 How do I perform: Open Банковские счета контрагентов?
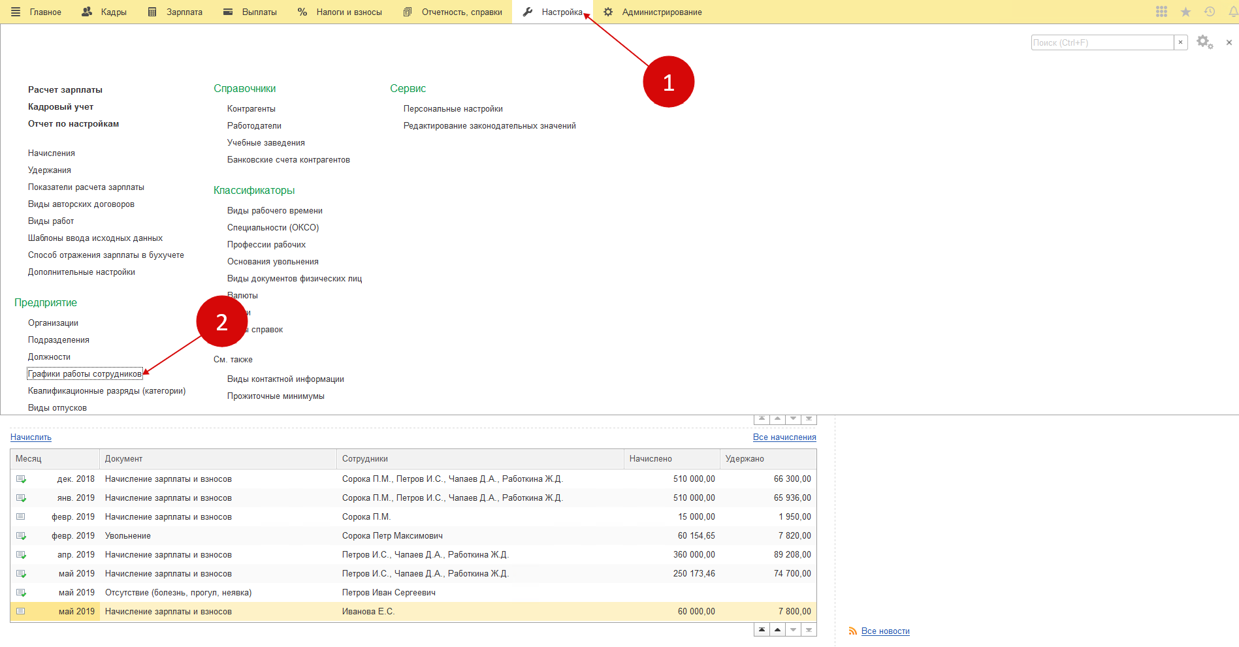click(x=289, y=159)
